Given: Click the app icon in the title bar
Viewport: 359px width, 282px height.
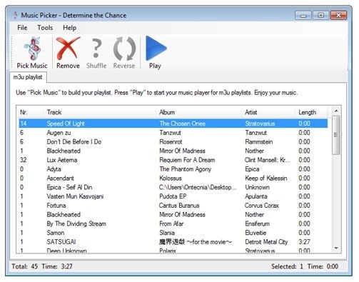Looking at the screenshot, I should (x=15, y=15).
